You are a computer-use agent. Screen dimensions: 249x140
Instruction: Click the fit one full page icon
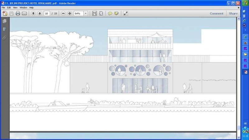click(101, 13)
